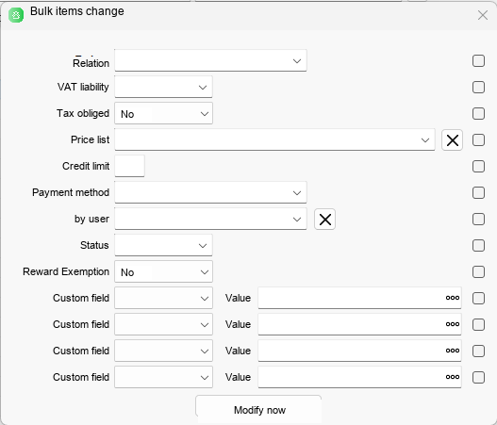Open the Payment method dropdown
Viewport: 497px width, 425px height.
210,192
